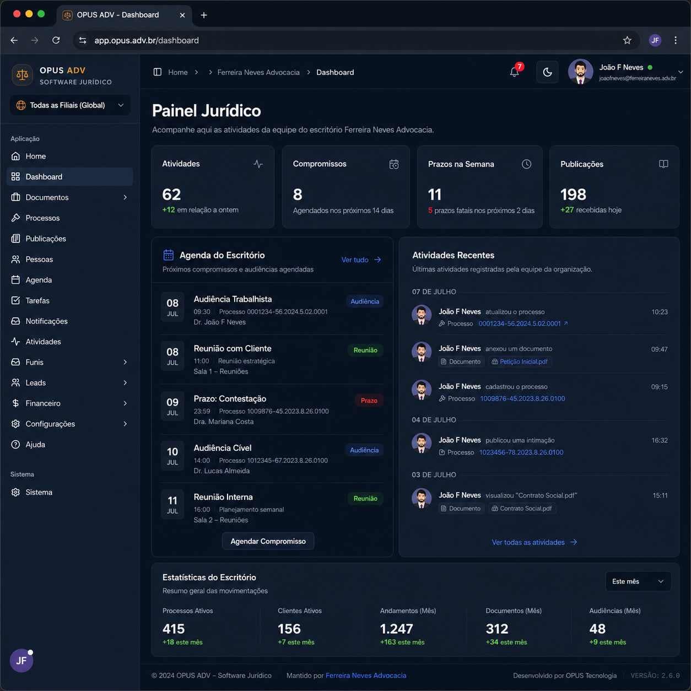Click the Sistema gear icon in sidebar

point(15,493)
